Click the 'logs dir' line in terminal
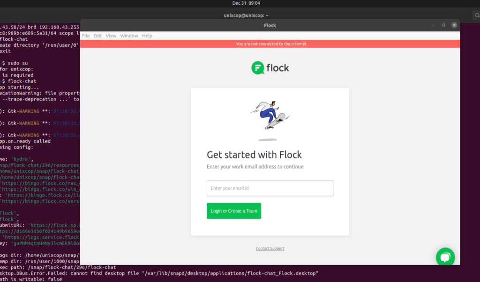This screenshot has height=282, width=480. [40, 255]
